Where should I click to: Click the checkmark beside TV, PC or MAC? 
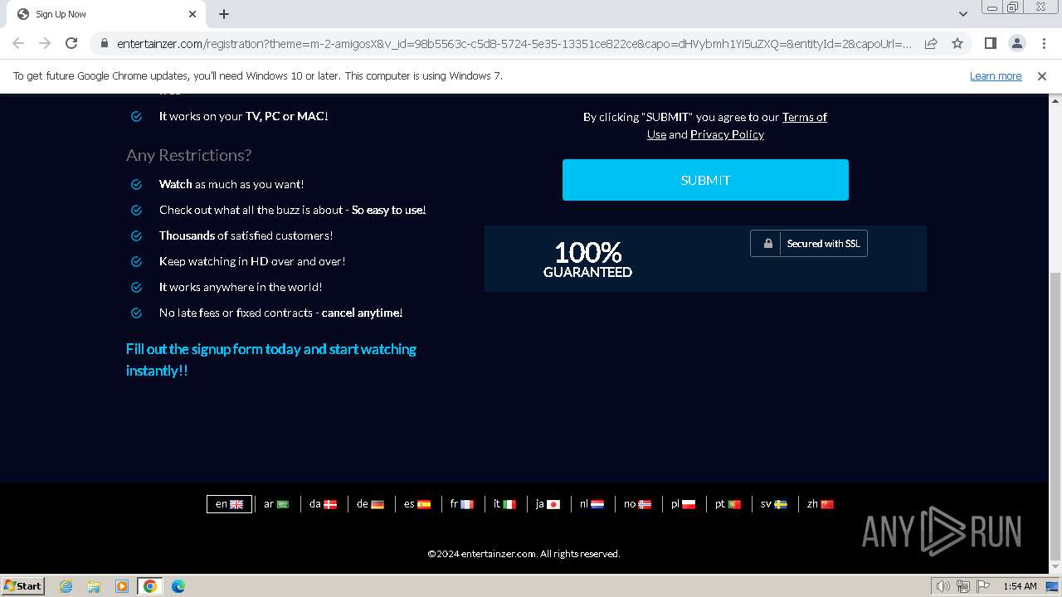(x=136, y=116)
